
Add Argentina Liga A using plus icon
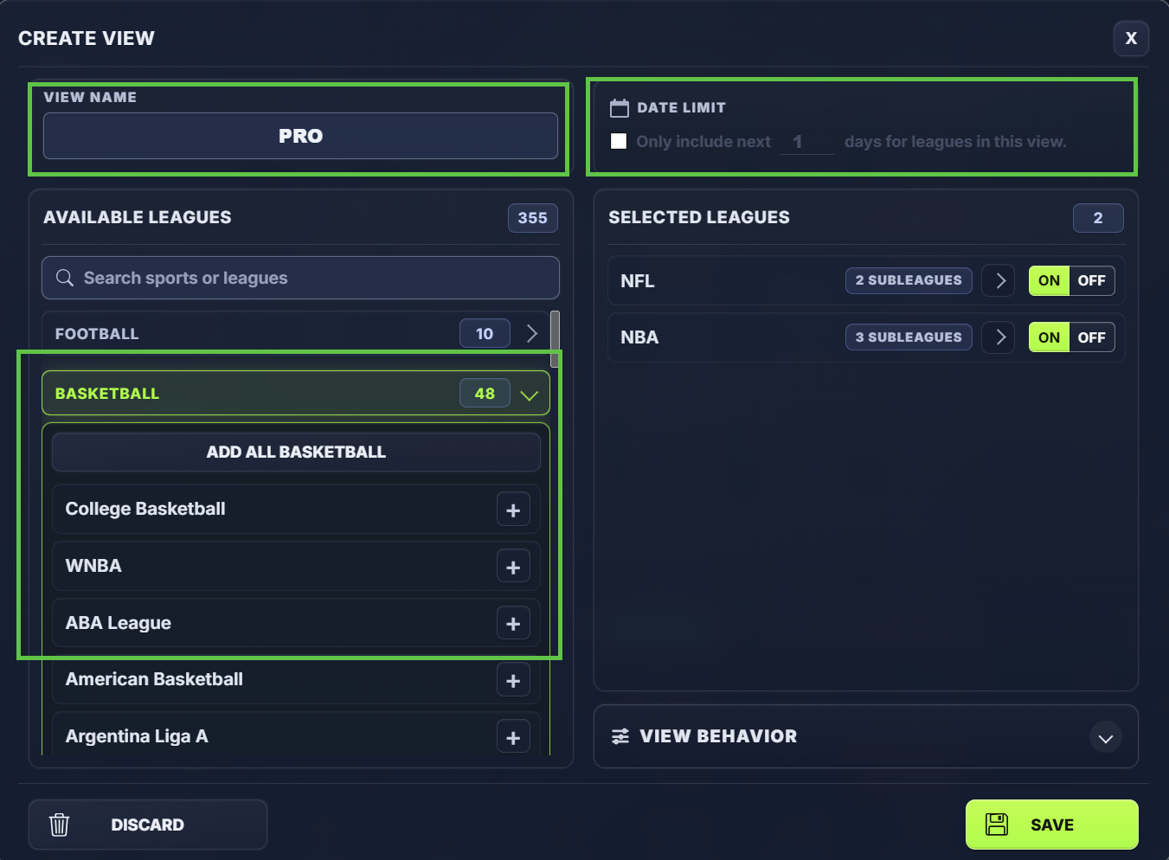click(513, 737)
